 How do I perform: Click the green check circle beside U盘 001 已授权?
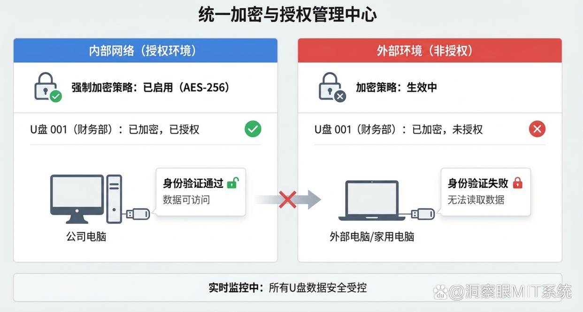[x=253, y=129]
